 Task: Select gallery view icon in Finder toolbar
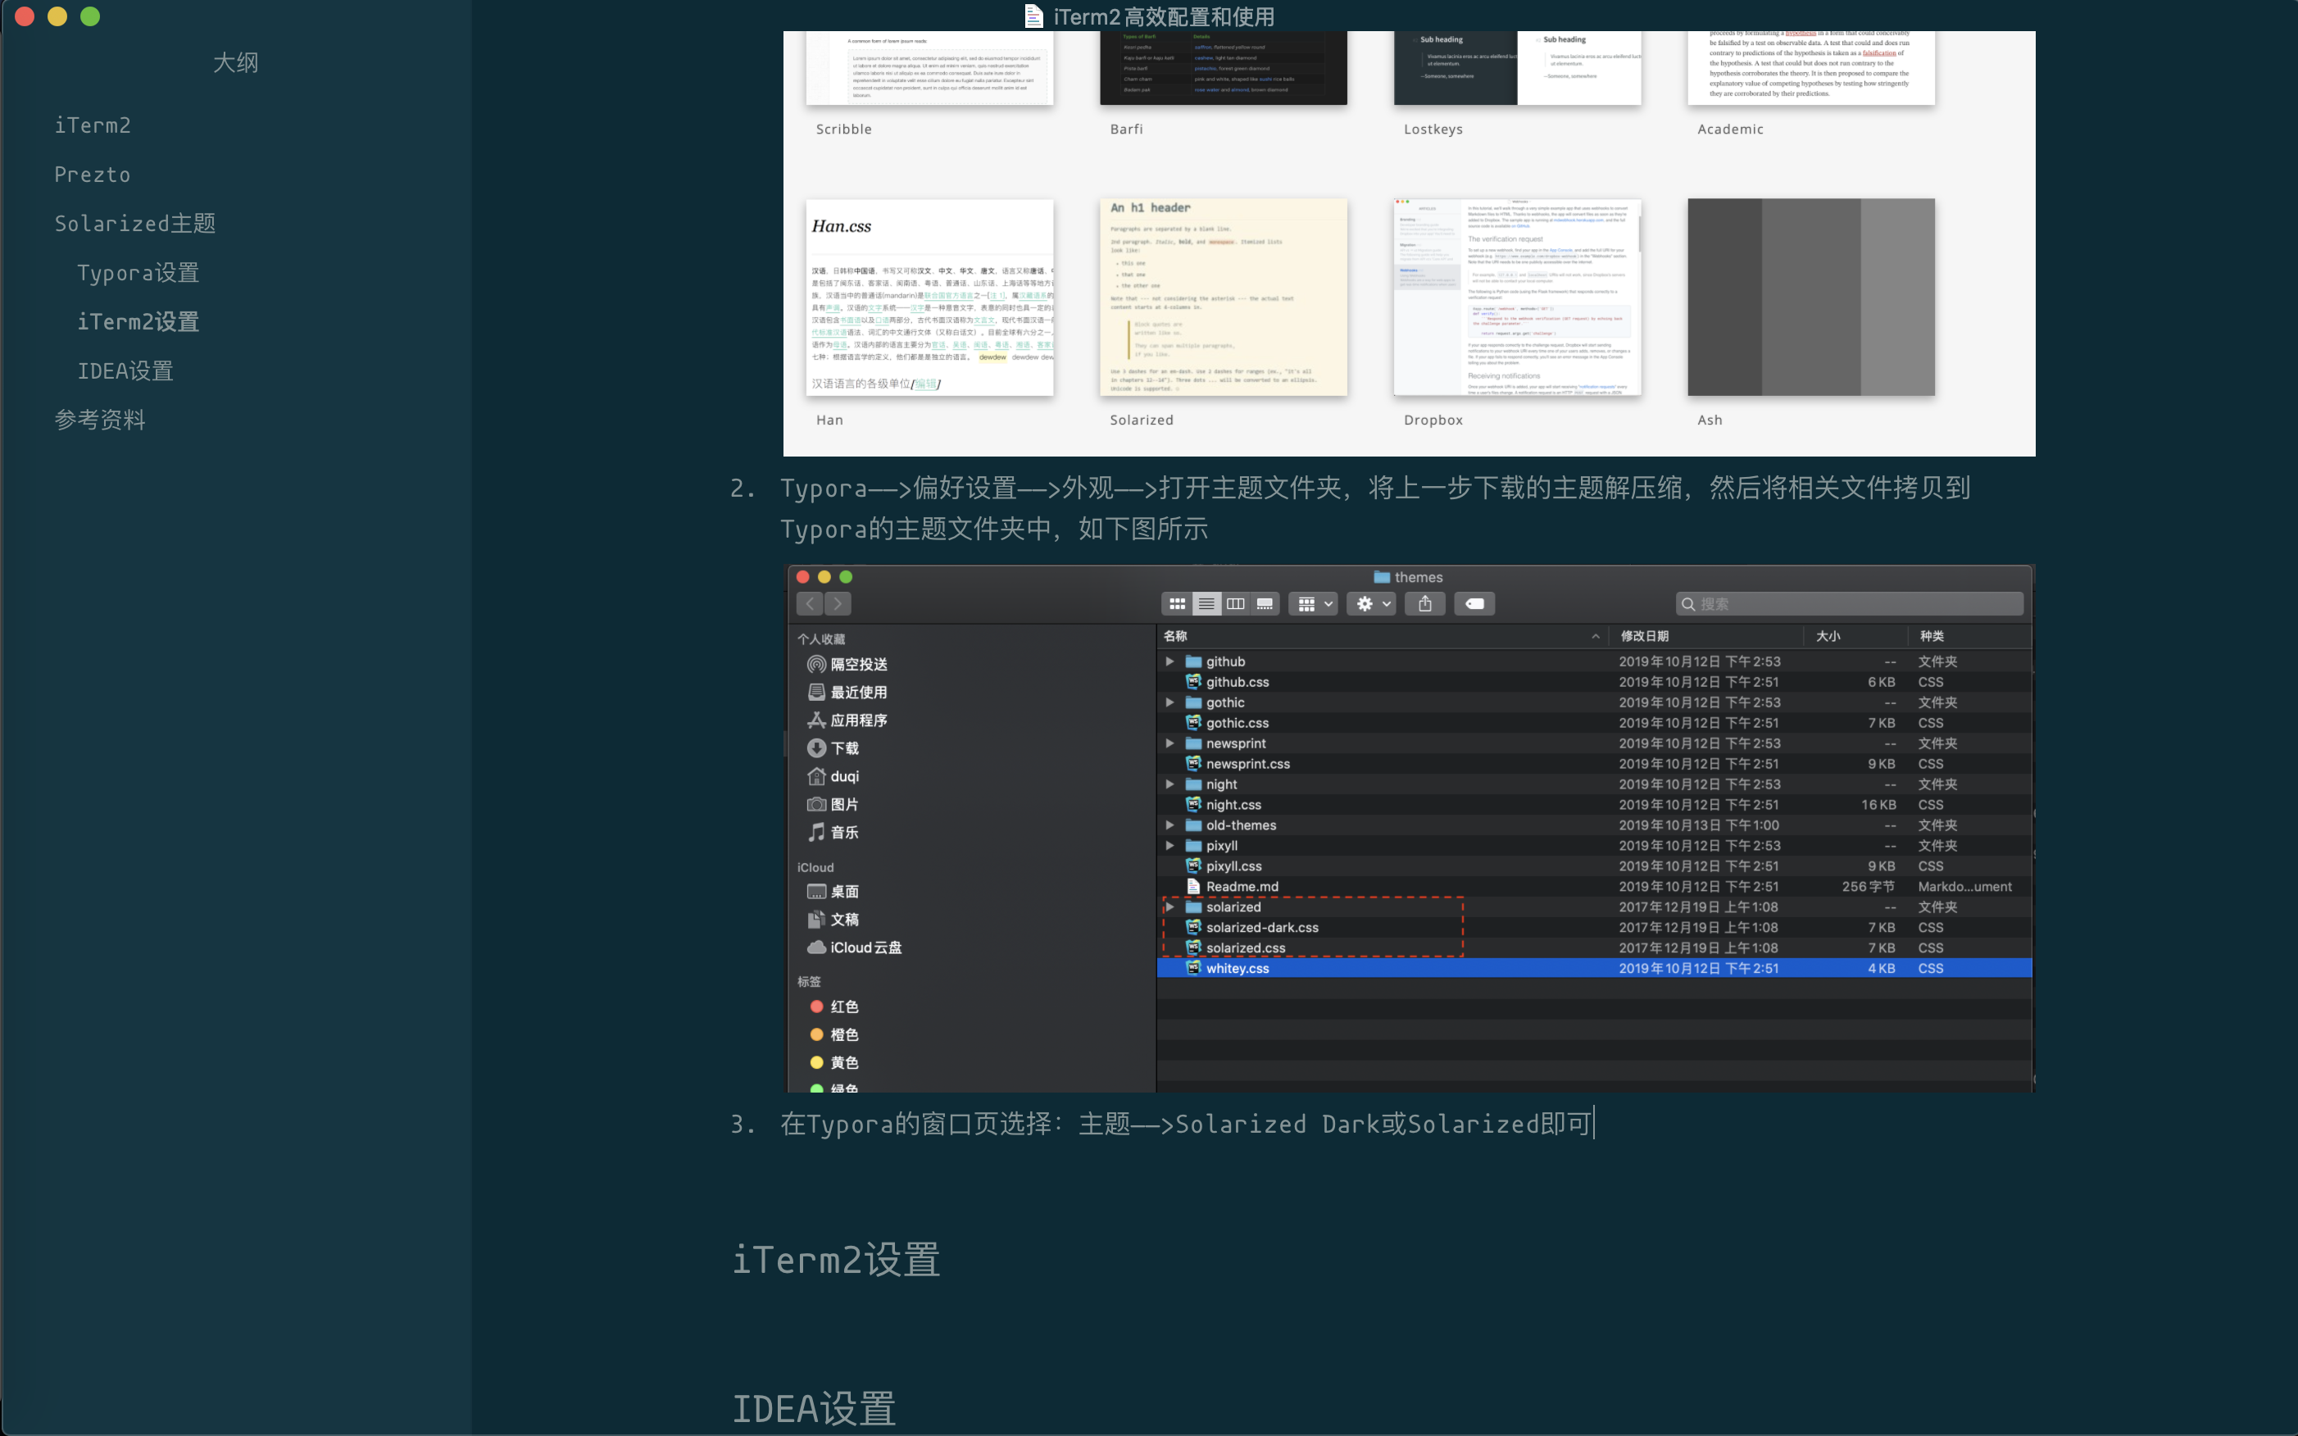[1265, 604]
